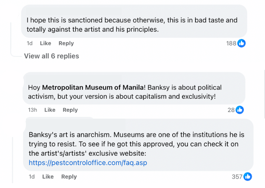Open the Metropolitan Museum of Manila mention

click(93, 88)
